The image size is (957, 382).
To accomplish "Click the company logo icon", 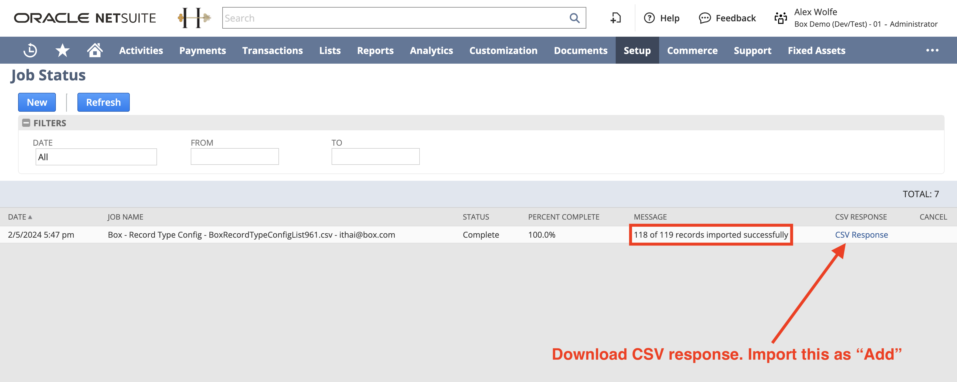I will click(194, 18).
